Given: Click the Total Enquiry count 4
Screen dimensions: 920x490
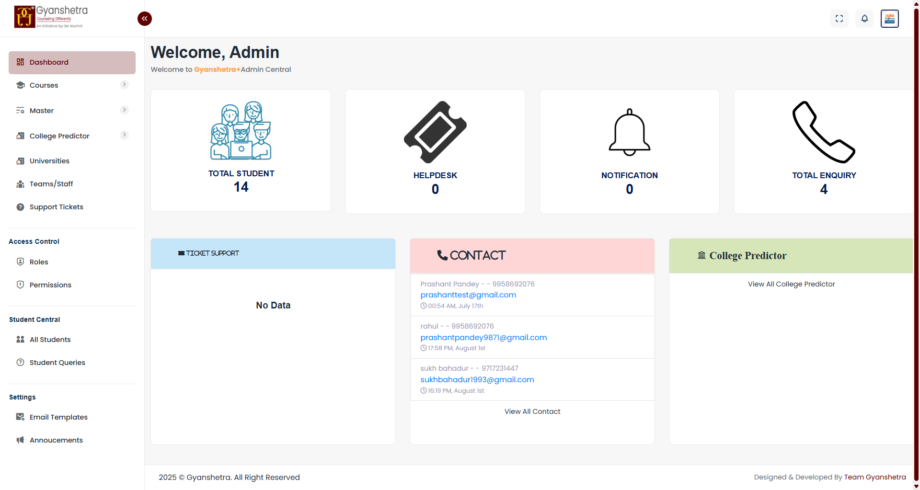Looking at the screenshot, I should [x=824, y=189].
